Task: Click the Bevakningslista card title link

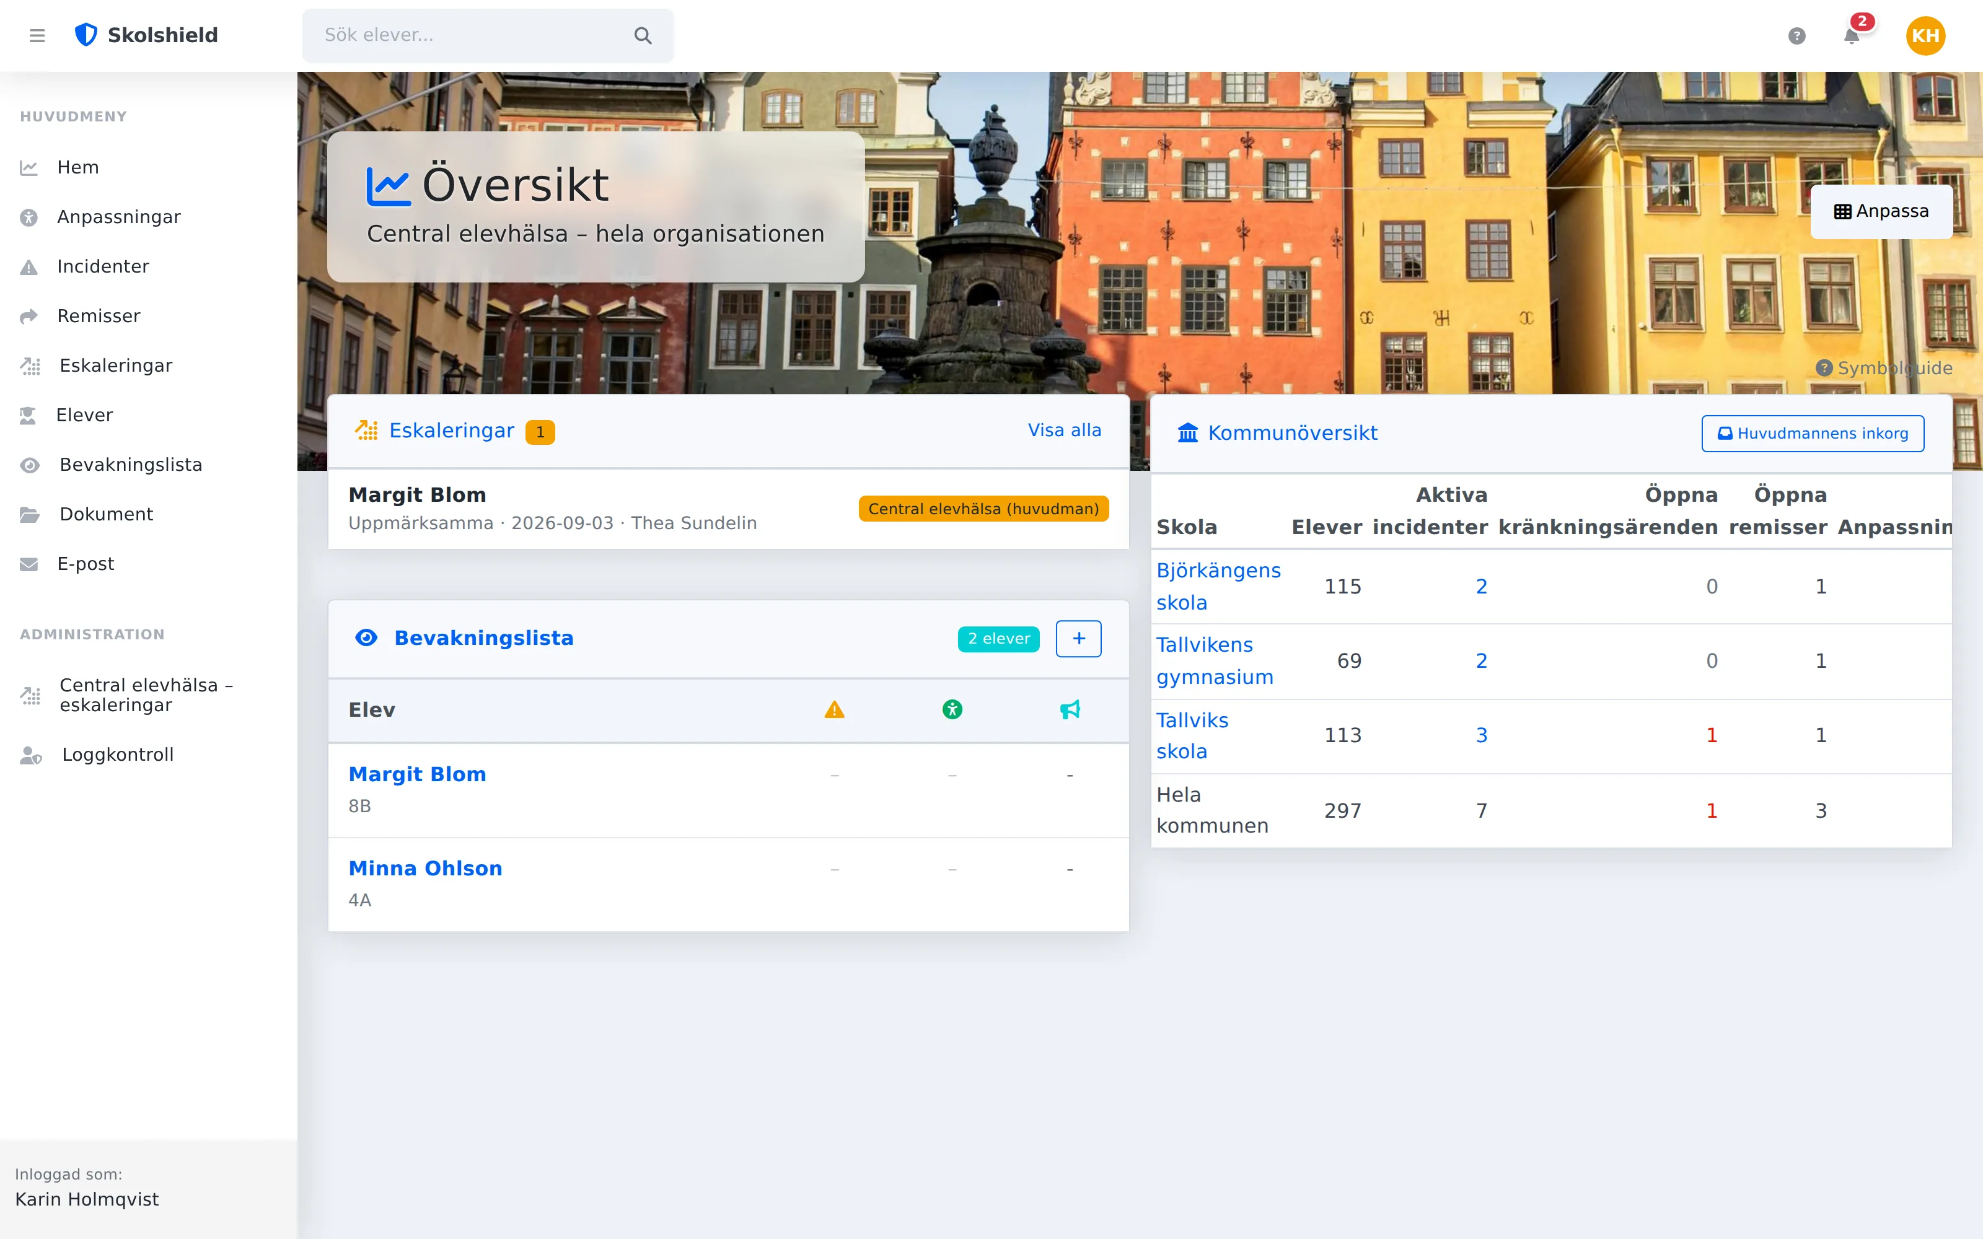Action: coord(483,638)
